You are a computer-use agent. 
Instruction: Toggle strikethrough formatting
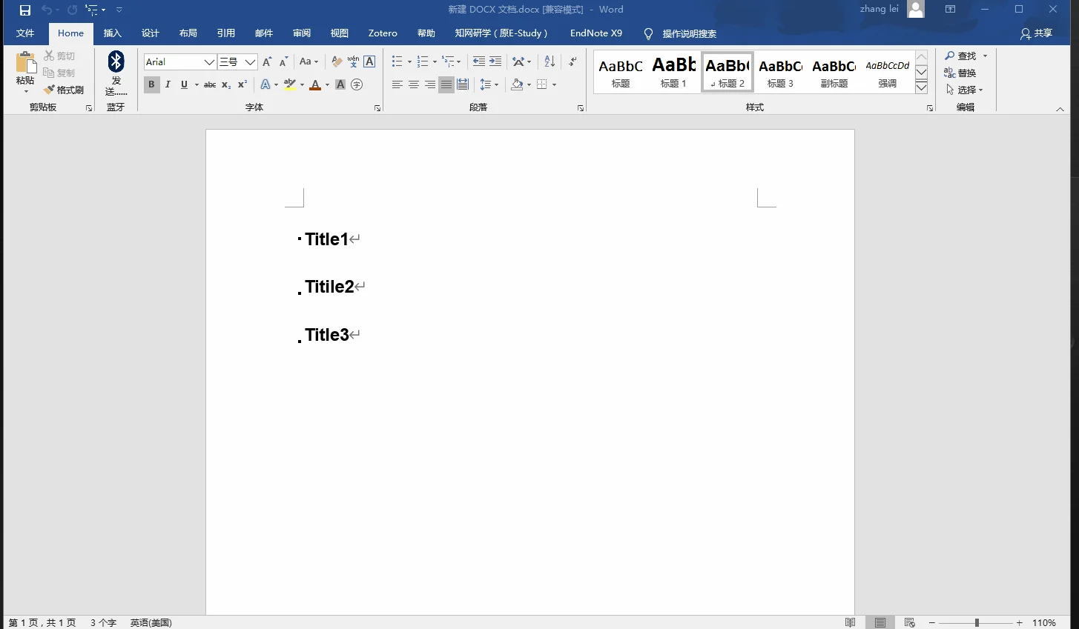pos(210,84)
